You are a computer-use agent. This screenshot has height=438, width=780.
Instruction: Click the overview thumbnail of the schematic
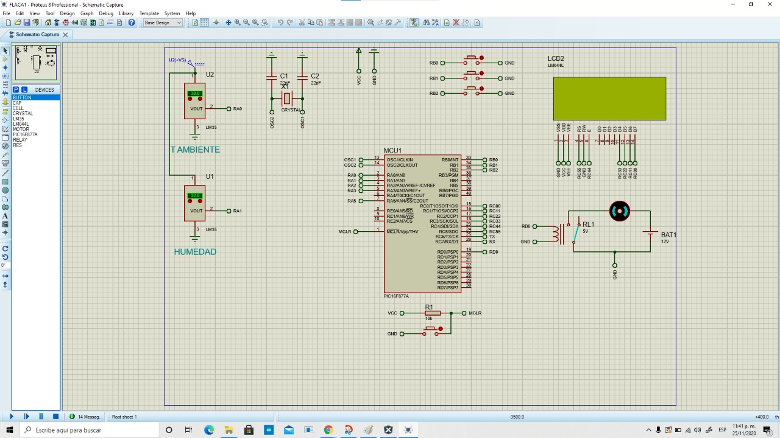click(x=36, y=63)
